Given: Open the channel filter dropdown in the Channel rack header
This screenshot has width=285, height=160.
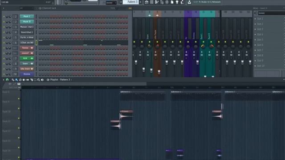Looking at the screenshot, I should pos(27,8).
